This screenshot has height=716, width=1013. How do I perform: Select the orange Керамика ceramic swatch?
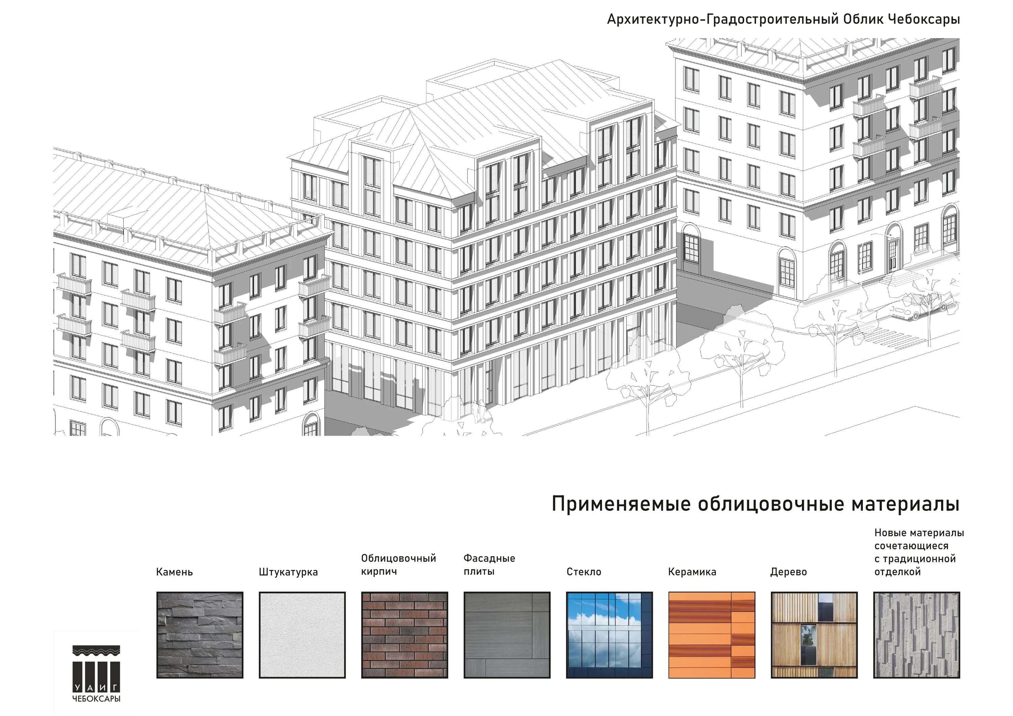712,635
